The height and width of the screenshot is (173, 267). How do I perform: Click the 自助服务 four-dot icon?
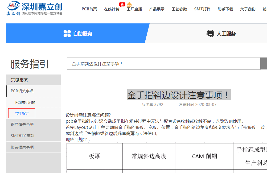(x=67, y=34)
